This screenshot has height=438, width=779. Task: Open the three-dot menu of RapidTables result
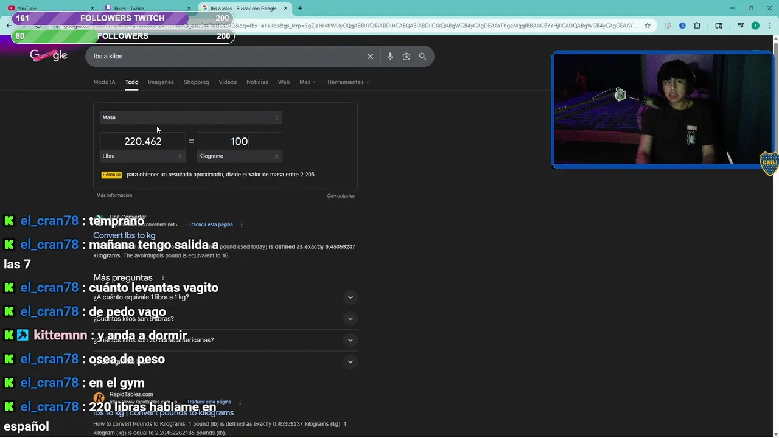[x=240, y=402]
